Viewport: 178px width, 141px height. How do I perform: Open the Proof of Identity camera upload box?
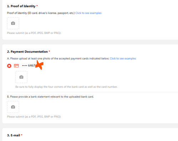[x=13, y=23]
